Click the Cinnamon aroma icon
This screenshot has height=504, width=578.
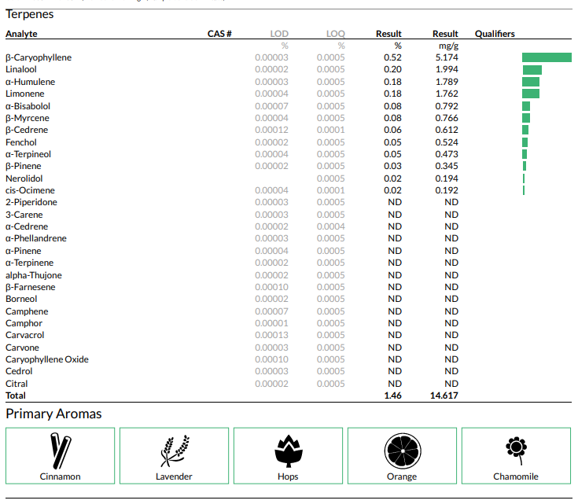click(x=60, y=450)
